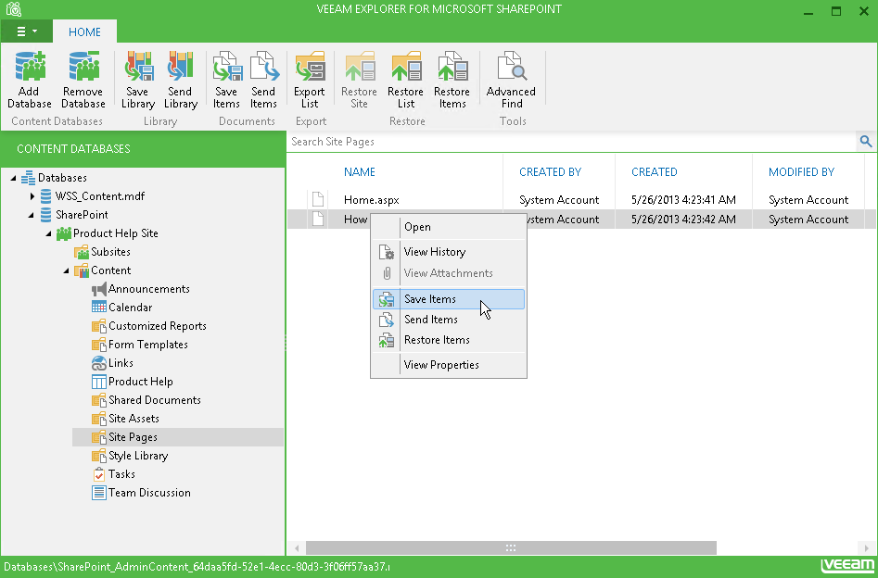Select the Home.aspx file name
Image resolution: width=878 pixels, height=578 pixels.
click(371, 200)
